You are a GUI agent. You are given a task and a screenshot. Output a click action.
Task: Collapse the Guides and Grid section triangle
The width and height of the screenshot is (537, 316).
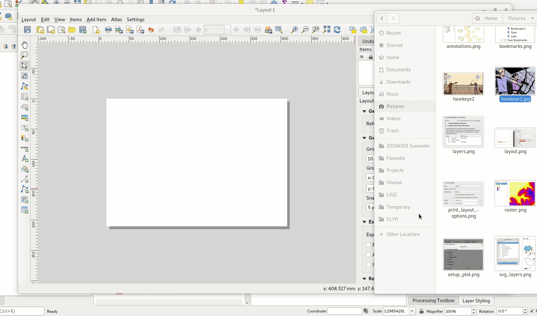pyautogui.click(x=364, y=138)
